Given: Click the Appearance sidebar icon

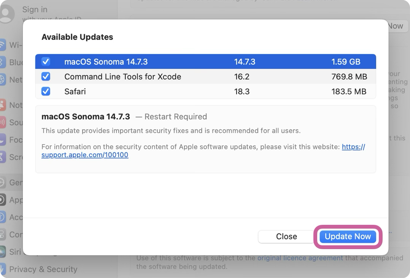Looking at the screenshot, I should pyautogui.click(x=2, y=200).
